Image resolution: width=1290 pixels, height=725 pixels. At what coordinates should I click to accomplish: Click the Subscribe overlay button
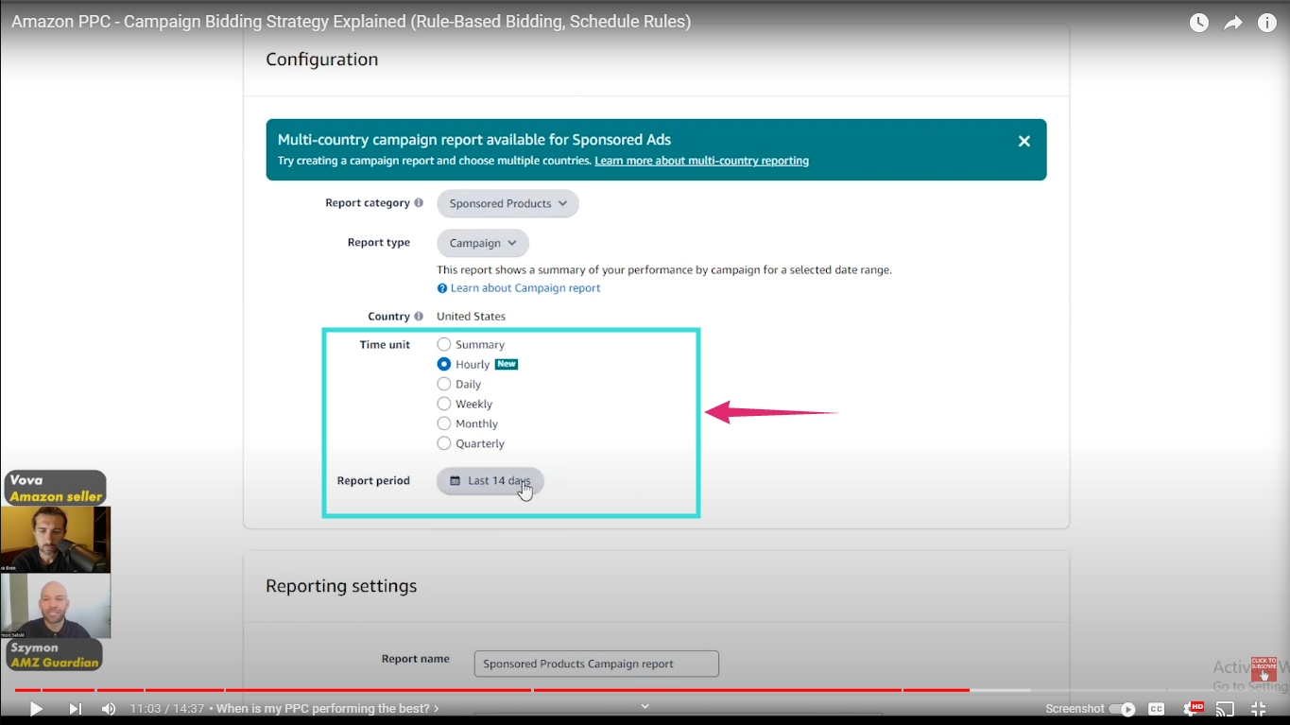[x=1264, y=670]
